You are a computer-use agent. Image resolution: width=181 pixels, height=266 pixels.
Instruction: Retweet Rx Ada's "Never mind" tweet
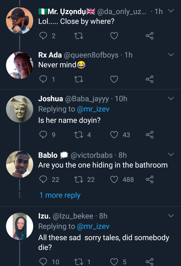pyautogui.click(x=79, y=80)
